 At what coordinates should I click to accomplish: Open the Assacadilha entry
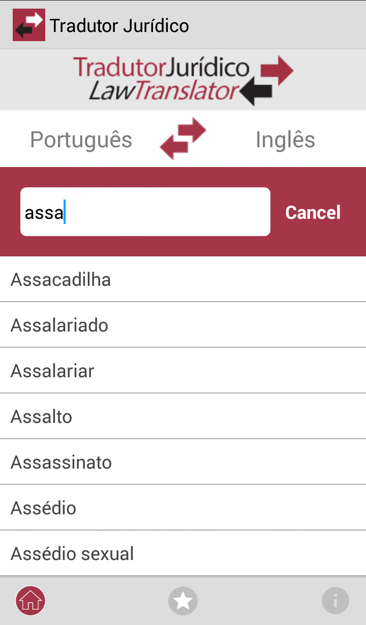183,279
